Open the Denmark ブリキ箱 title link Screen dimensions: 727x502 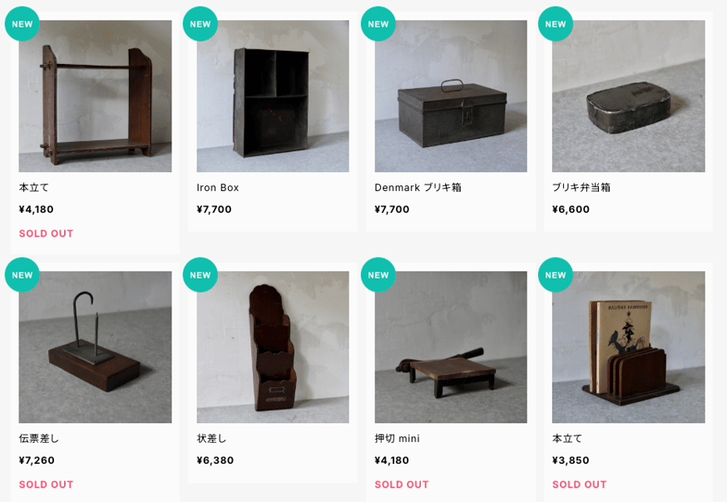click(x=418, y=188)
